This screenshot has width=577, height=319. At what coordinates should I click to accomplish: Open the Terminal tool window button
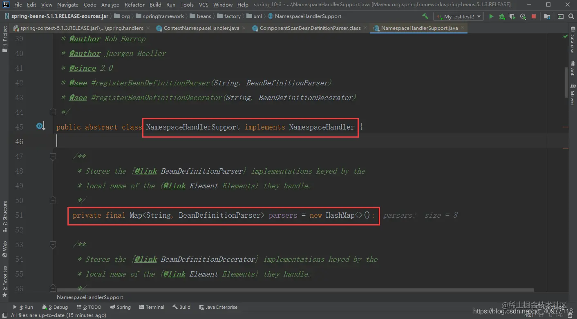[152, 307]
